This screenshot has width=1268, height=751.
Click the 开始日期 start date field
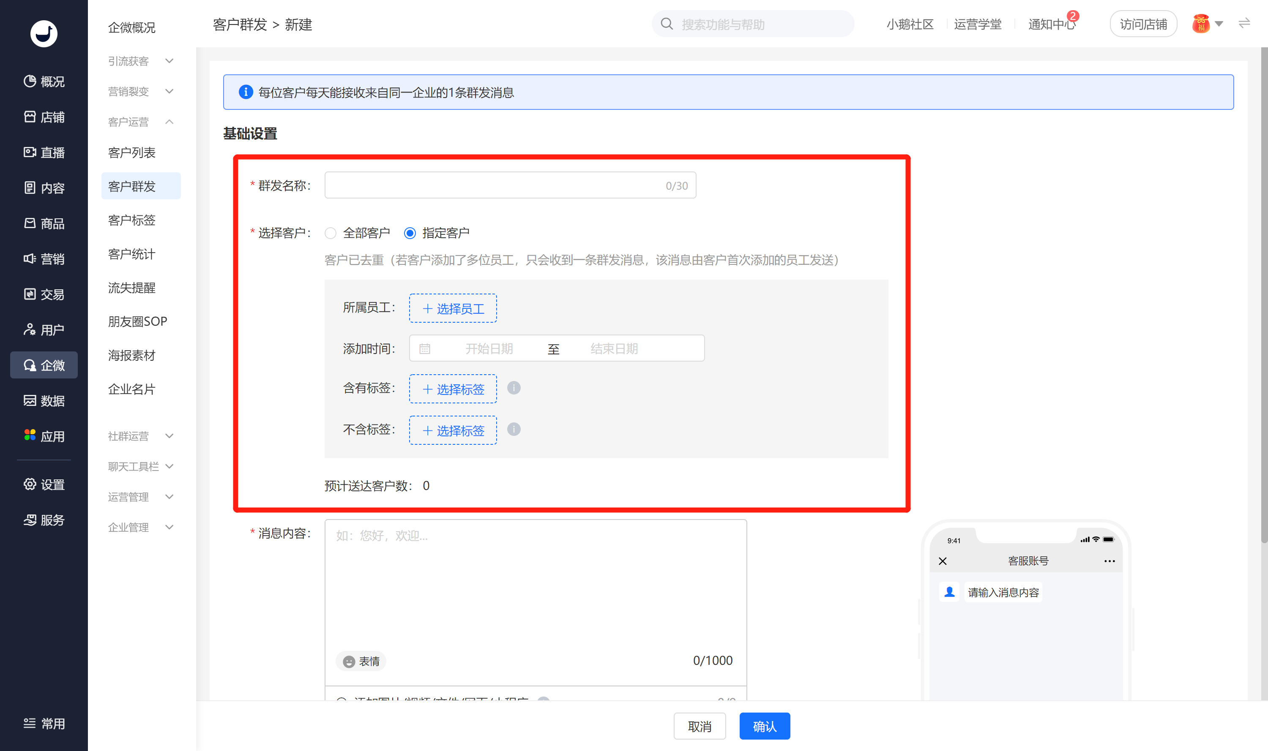(x=489, y=348)
